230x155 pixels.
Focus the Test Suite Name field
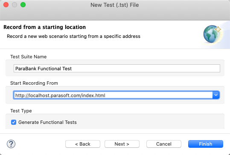click(117, 69)
